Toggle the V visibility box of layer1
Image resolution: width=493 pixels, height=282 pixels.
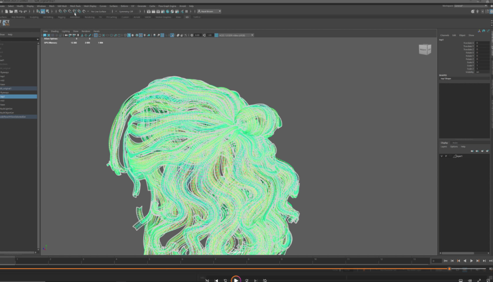[x=441, y=156]
